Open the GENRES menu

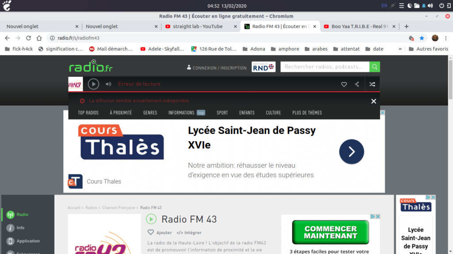150,112
